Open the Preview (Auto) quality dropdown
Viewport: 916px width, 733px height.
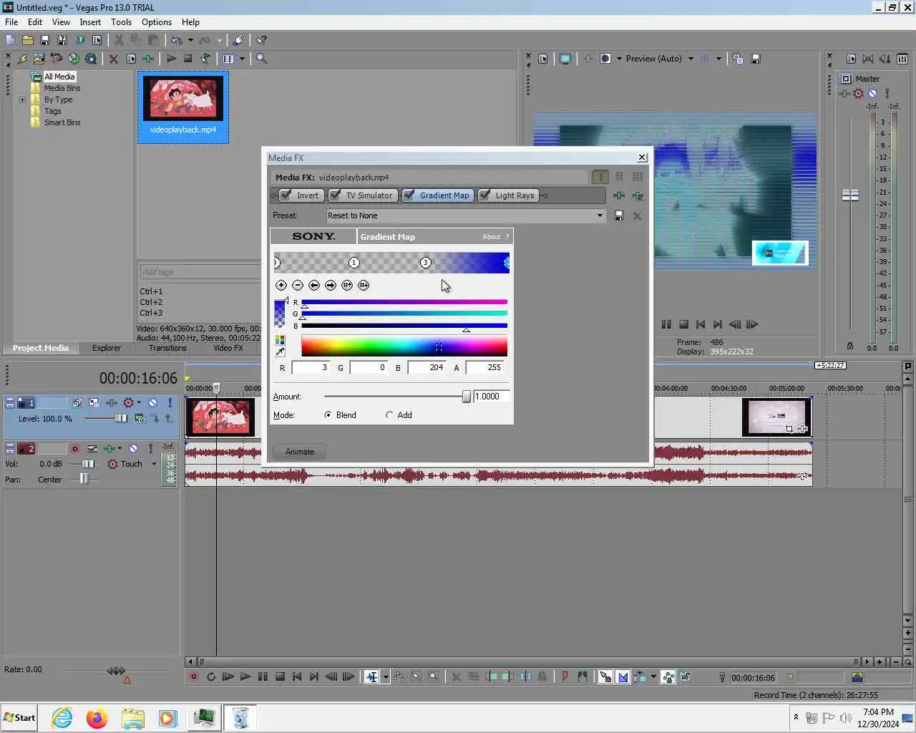pyautogui.click(x=691, y=59)
